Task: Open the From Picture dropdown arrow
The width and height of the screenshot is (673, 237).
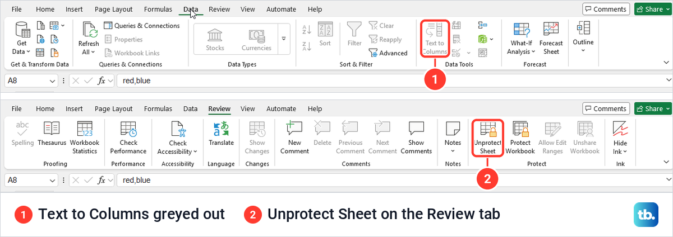Action: click(63, 25)
